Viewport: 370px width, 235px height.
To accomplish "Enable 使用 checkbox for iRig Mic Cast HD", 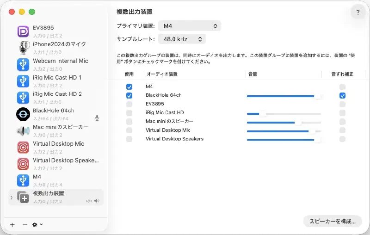I will pyautogui.click(x=129, y=113).
